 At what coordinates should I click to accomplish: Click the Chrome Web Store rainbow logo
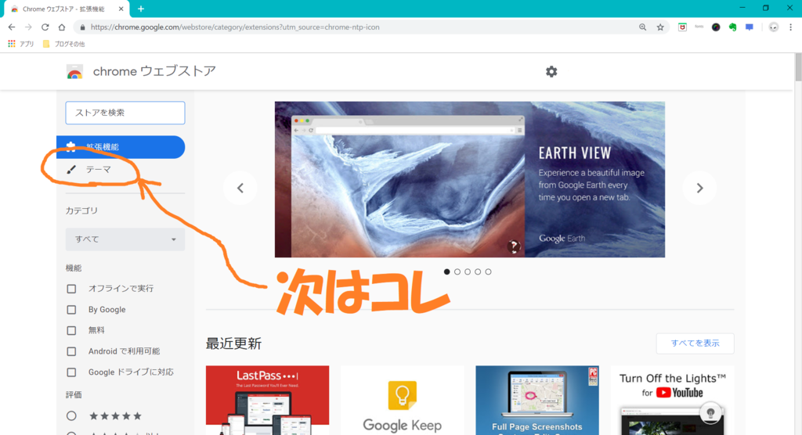point(74,71)
